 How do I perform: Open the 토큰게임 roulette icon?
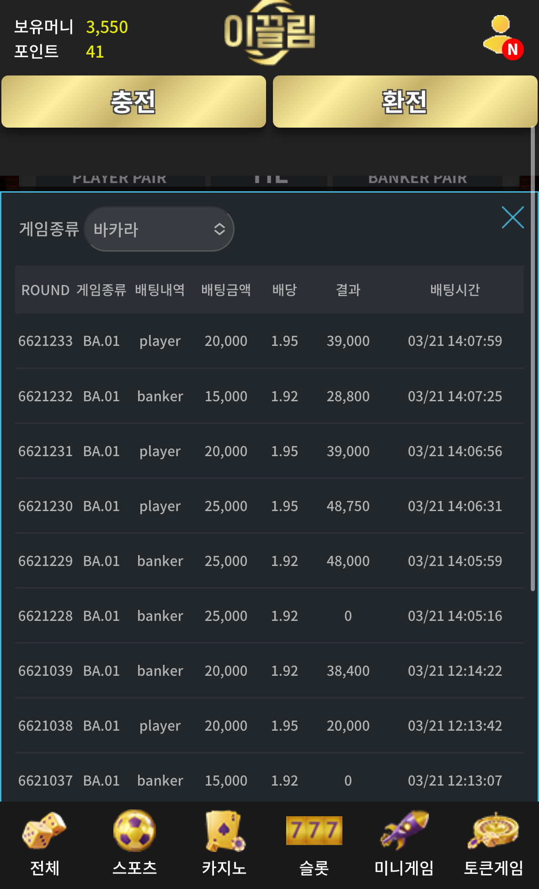click(x=494, y=830)
